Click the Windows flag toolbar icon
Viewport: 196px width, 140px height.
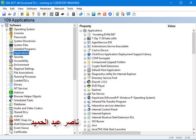[22, 14]
